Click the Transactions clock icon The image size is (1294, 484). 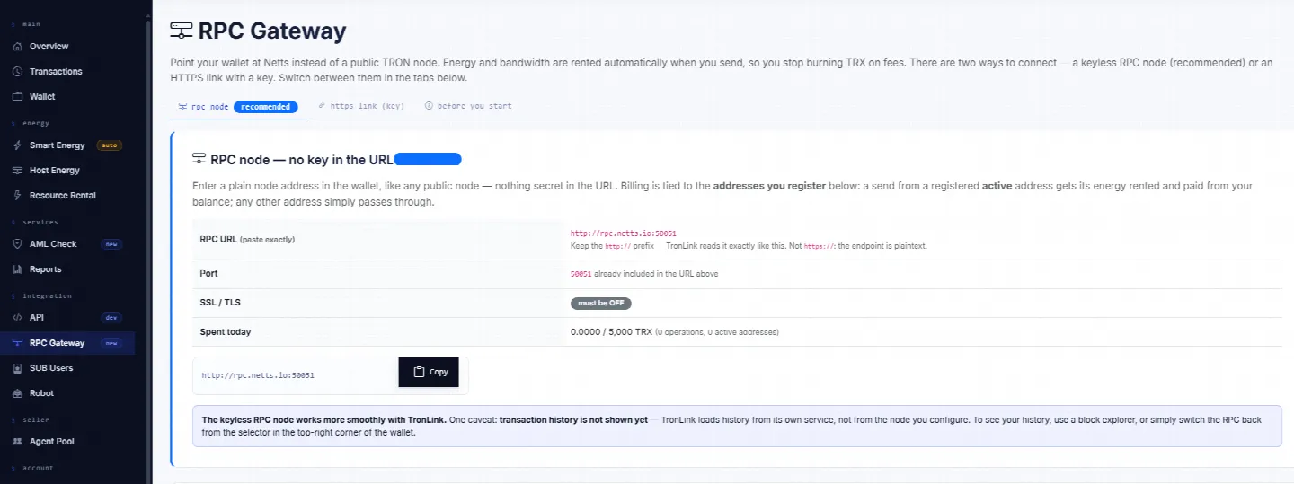(x=18, y=71)
